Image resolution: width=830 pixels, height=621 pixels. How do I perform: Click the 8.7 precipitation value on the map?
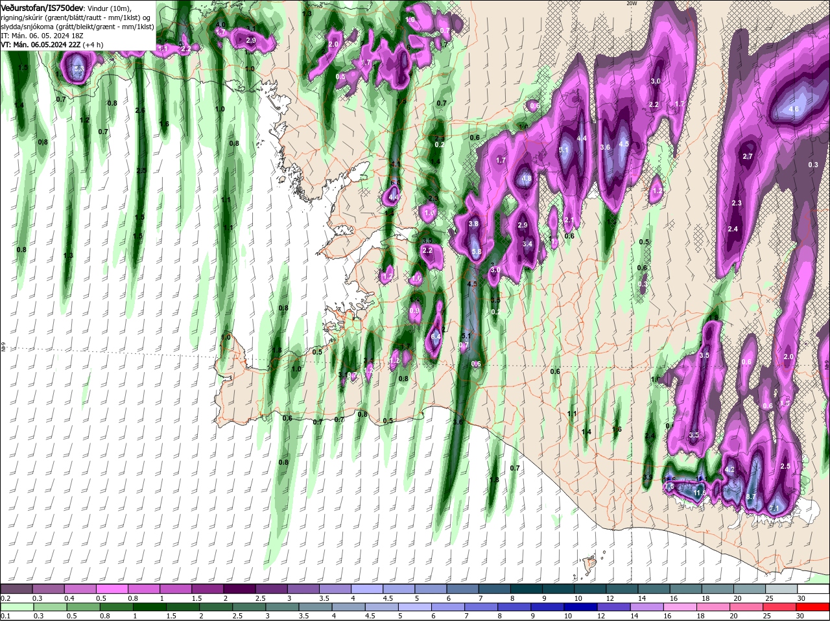click(x=751, y=497)
